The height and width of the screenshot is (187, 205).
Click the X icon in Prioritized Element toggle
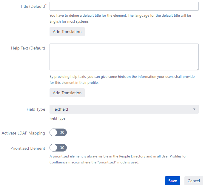(x=62, y=148)
